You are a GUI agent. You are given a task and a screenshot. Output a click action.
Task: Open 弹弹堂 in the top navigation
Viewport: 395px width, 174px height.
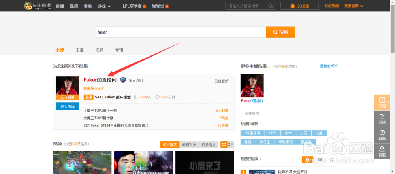[x=158, y=6]
